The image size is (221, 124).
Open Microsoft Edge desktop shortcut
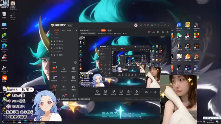tap(4, 48)
